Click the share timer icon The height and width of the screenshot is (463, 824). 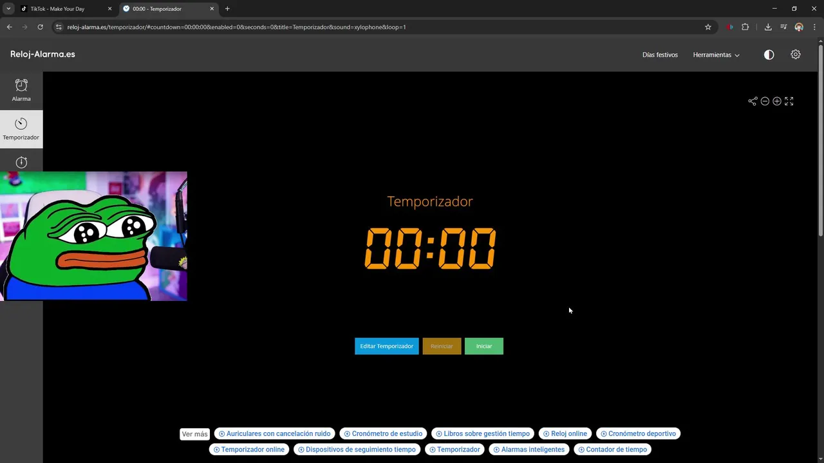click(x=753, y=101)
